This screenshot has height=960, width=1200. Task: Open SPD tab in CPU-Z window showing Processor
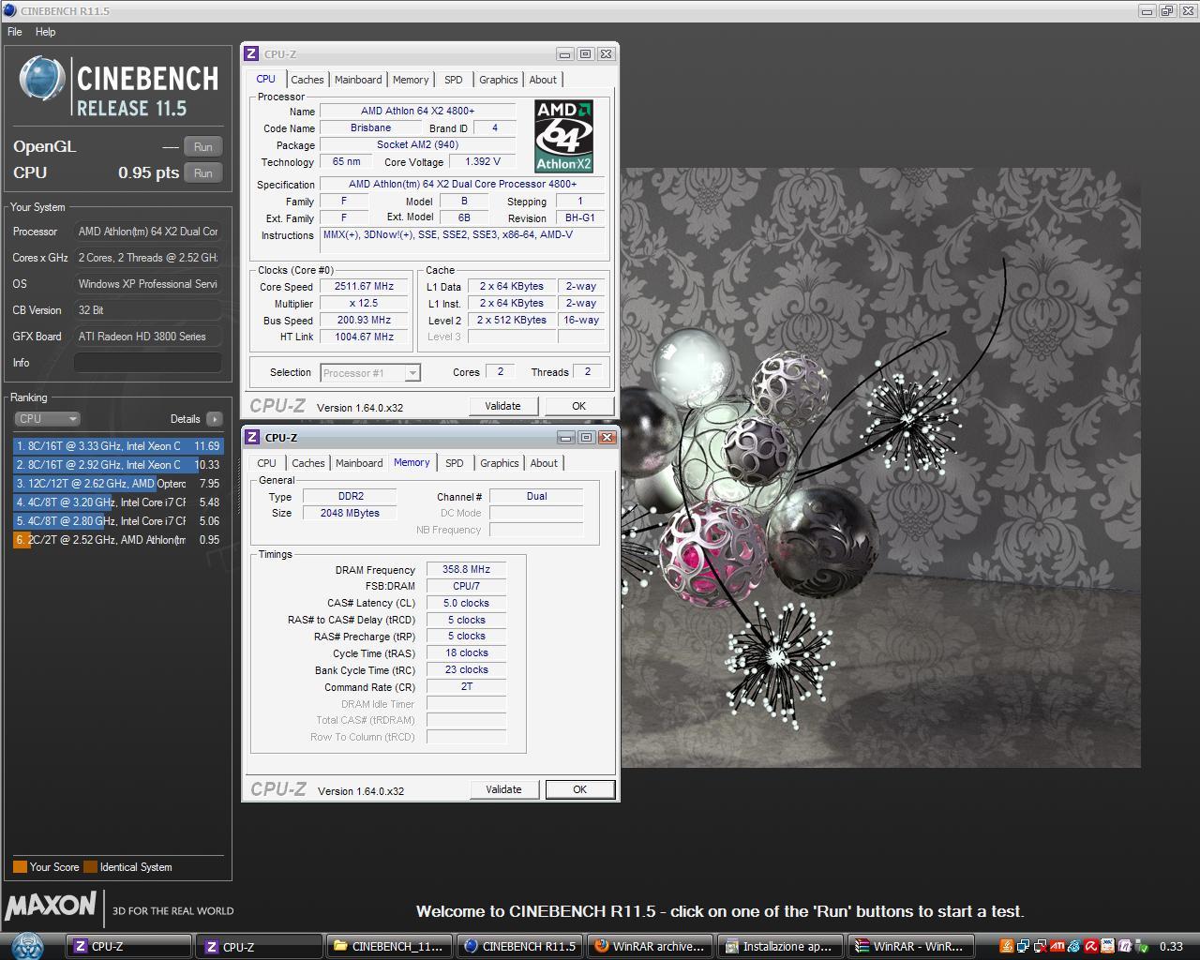tap(454, 80)
